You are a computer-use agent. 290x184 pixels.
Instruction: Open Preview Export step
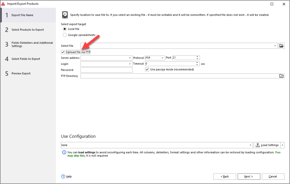(x=21, y=73)
